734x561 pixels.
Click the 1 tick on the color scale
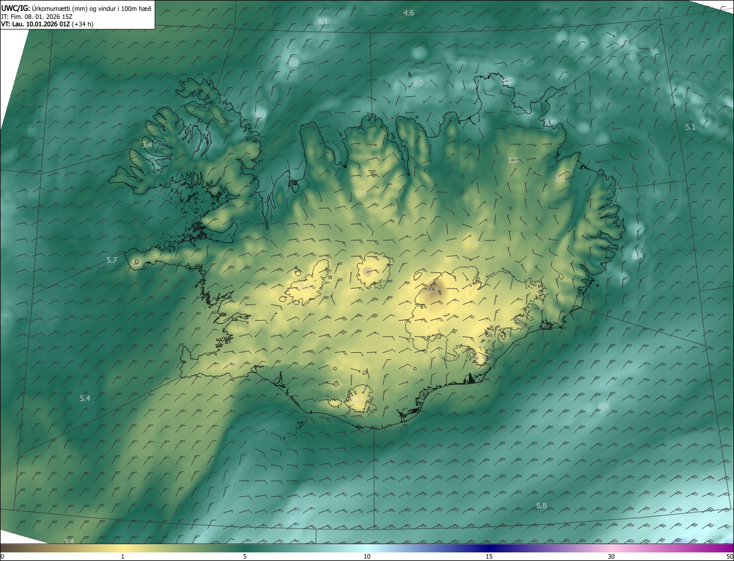click(123, 556)
